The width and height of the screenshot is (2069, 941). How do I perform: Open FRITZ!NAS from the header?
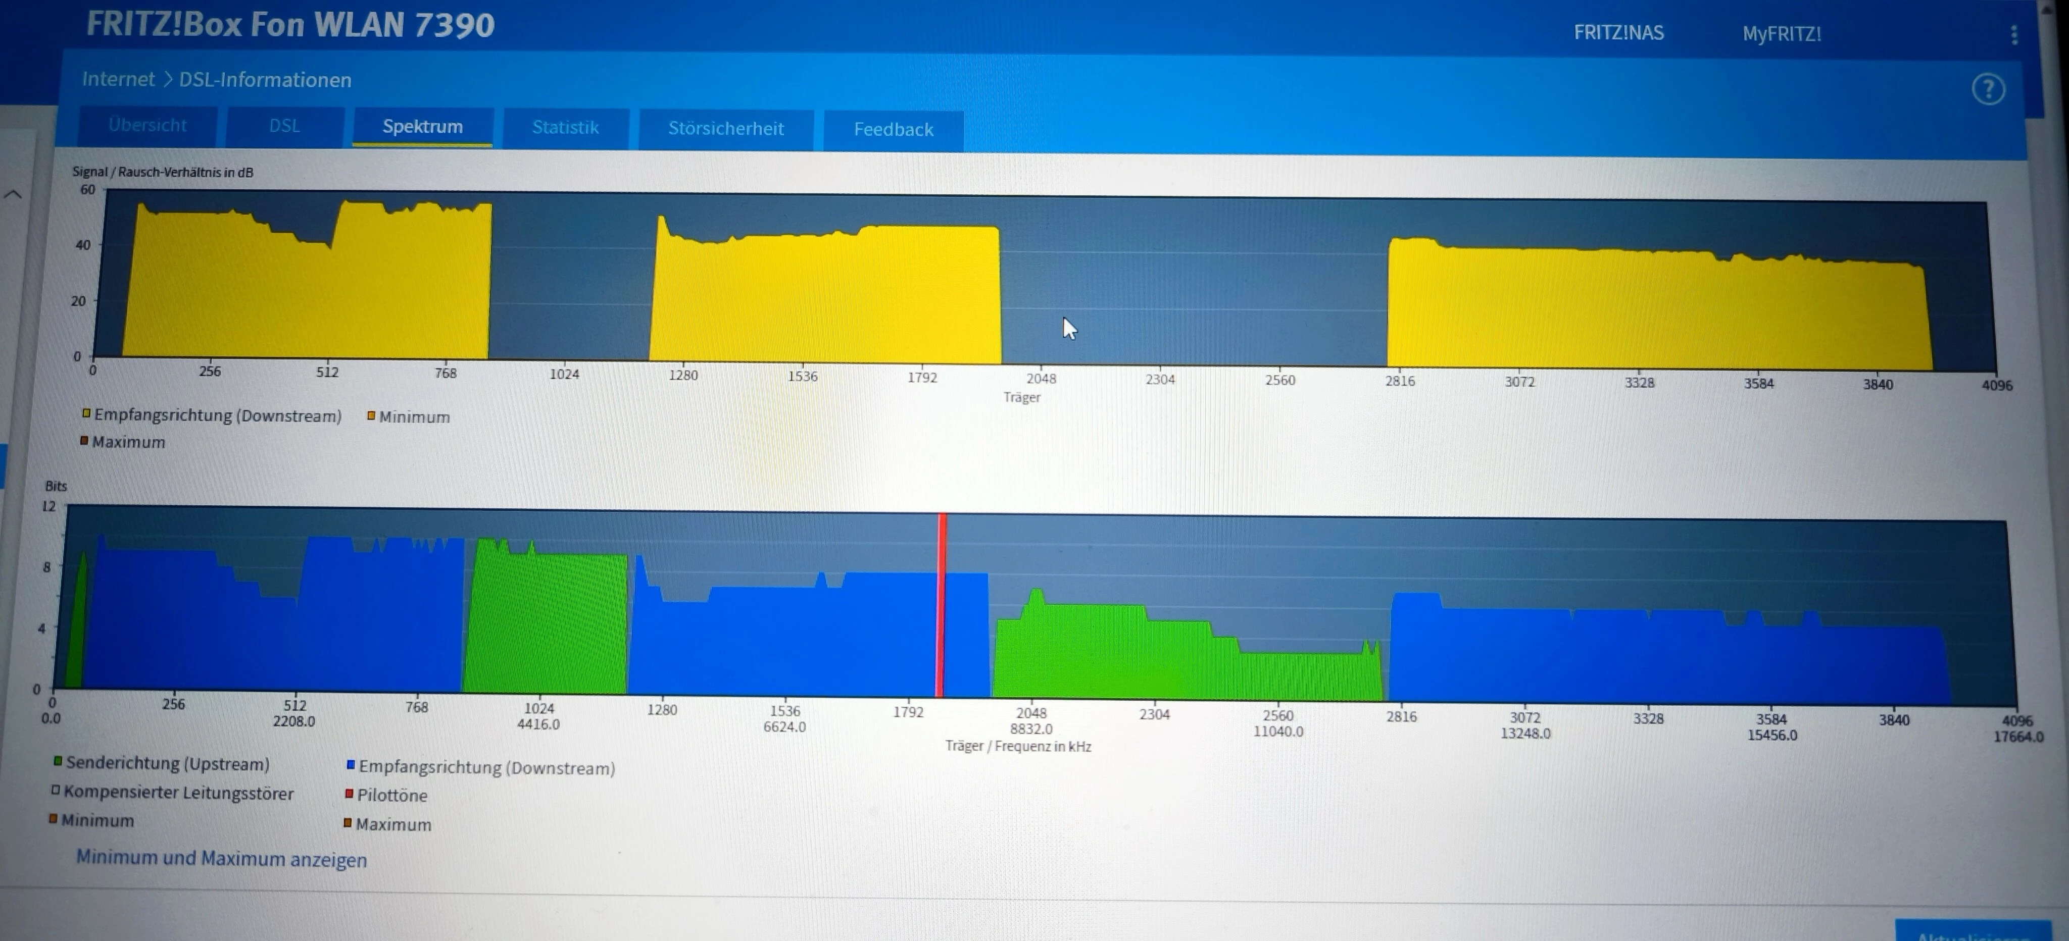tap(1618, 33)
